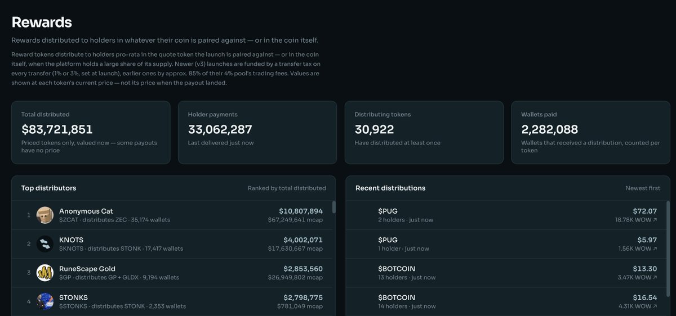Click the 'Newest first' label
This screenshot has width=676, height=316.
click(x=643, y=188)
